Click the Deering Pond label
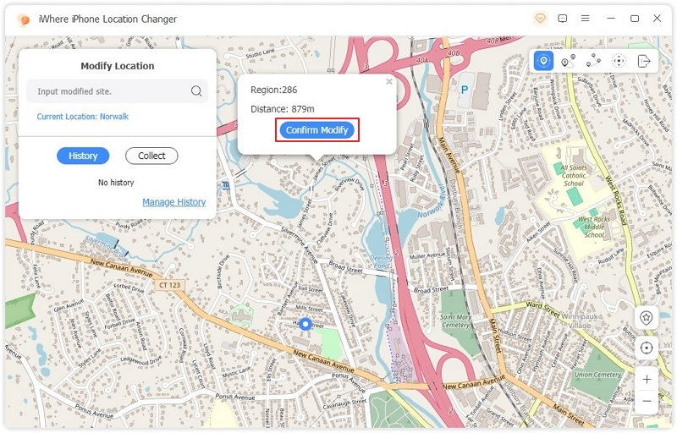This screenshot has height=433, width=677. click(x=382, y=262)
